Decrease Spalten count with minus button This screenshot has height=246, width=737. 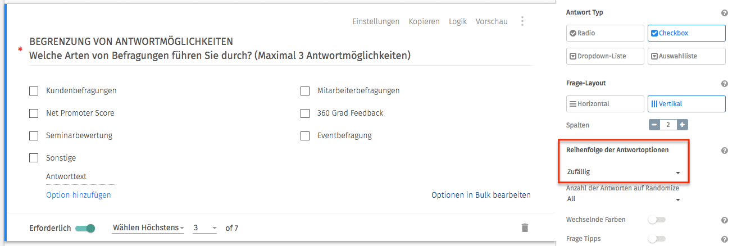654,125
